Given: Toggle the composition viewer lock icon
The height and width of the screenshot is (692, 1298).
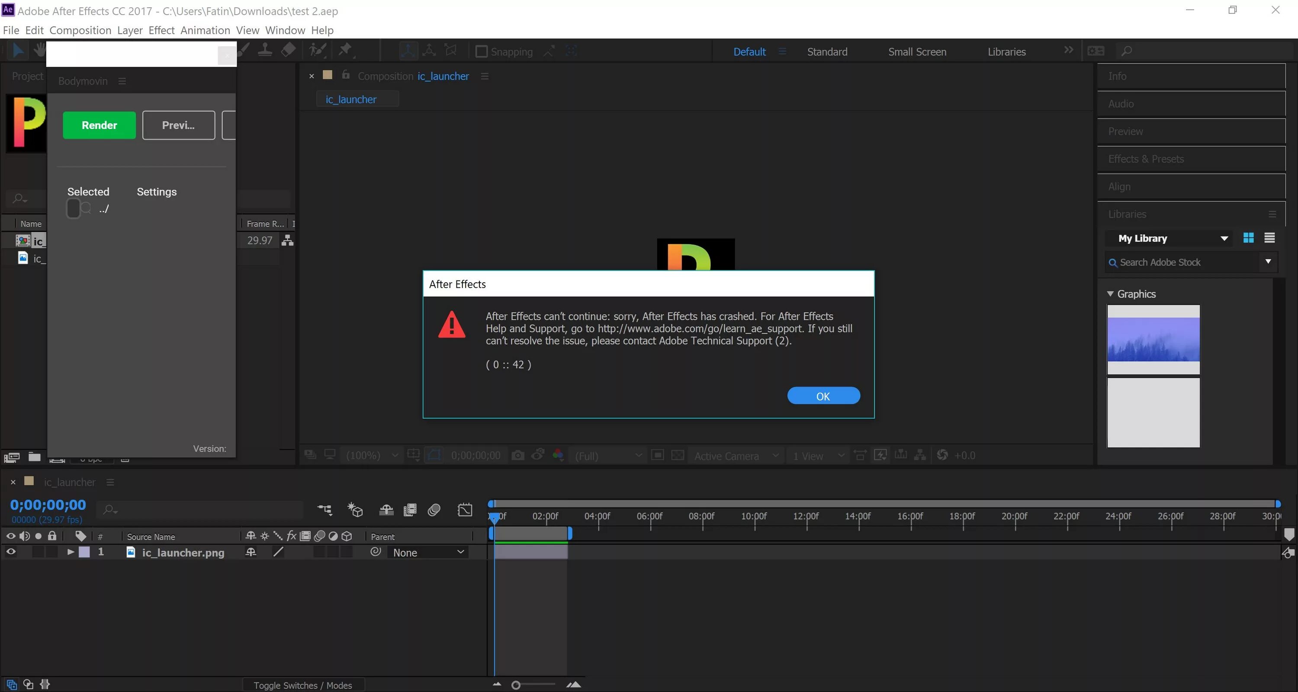Looking at the screenshot, I should (346, 75).
